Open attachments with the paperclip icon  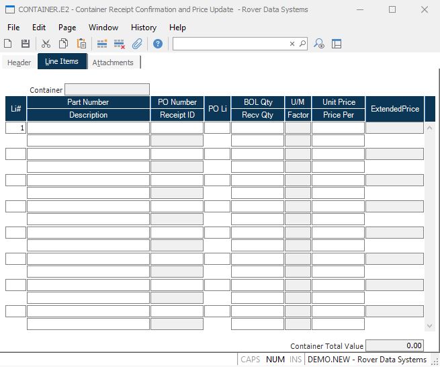tap(137, 44)
